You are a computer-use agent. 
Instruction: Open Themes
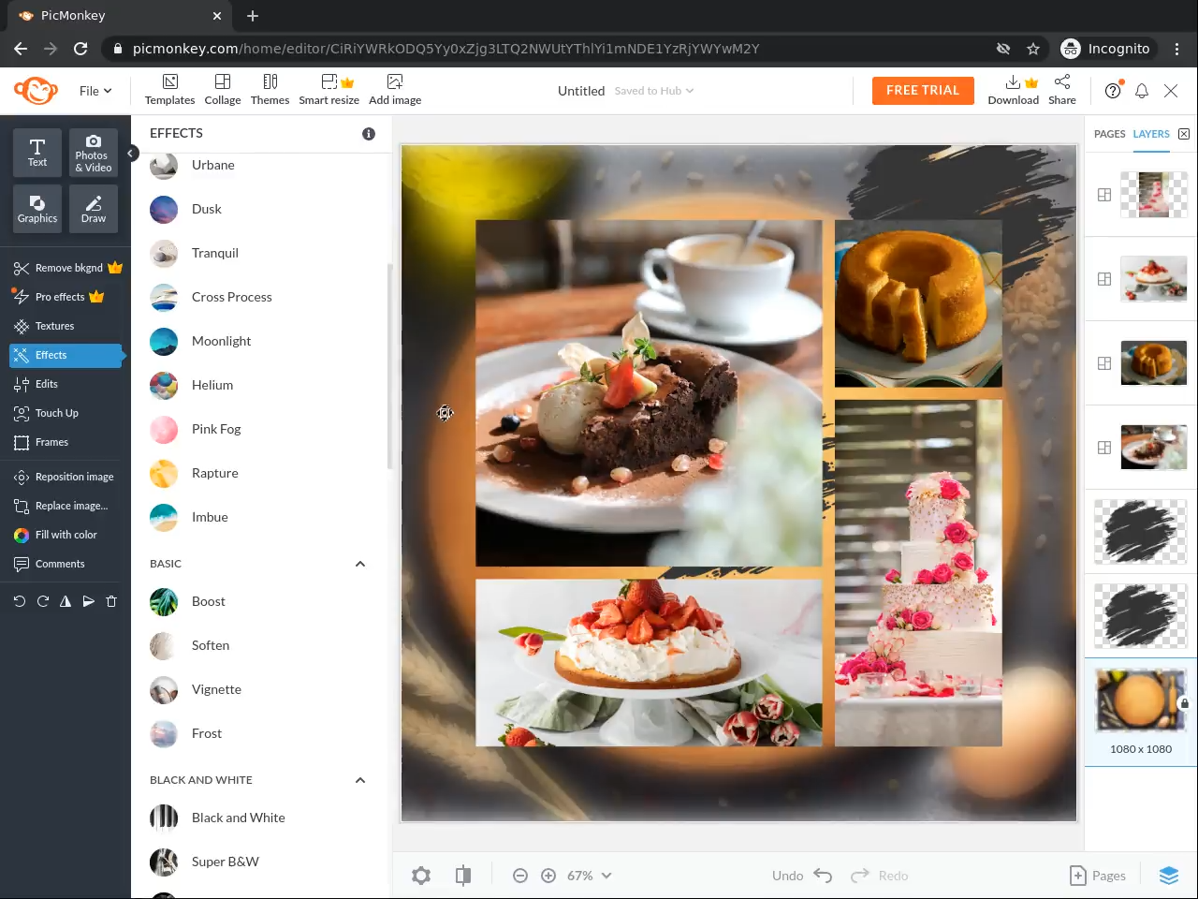270,90
